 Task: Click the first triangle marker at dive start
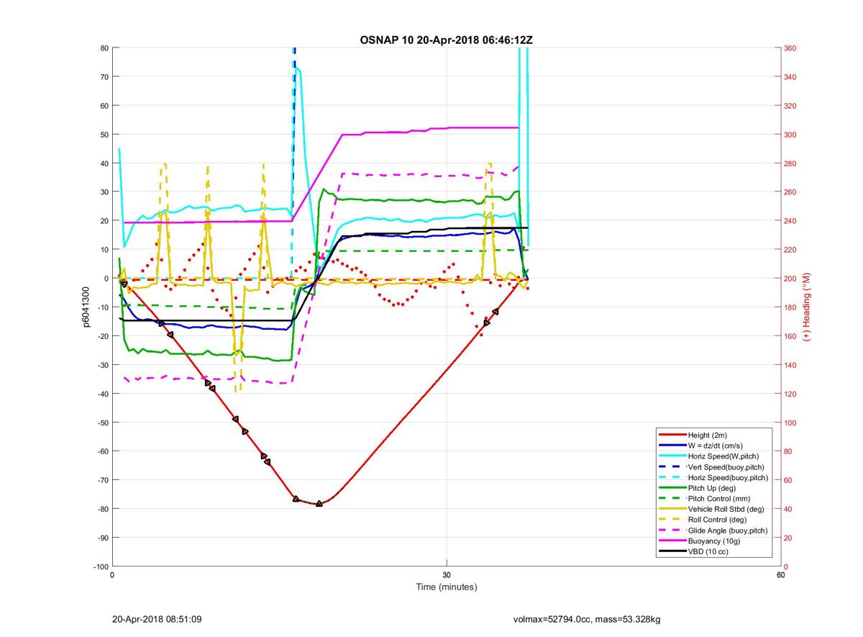(124, 284)
